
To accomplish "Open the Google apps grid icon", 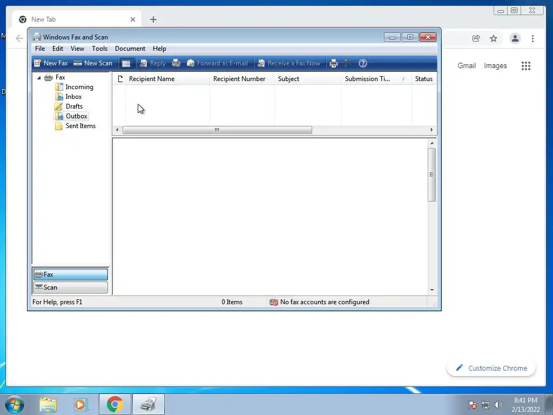I will pos(526,65).
